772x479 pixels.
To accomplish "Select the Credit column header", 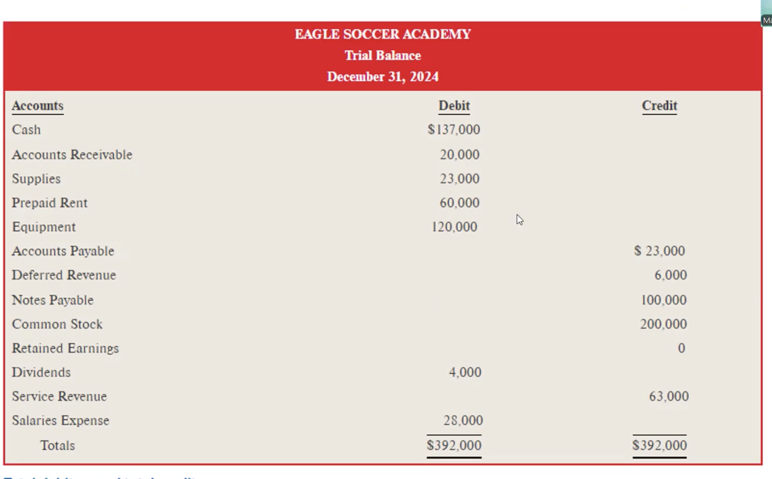I will (659, 106).
